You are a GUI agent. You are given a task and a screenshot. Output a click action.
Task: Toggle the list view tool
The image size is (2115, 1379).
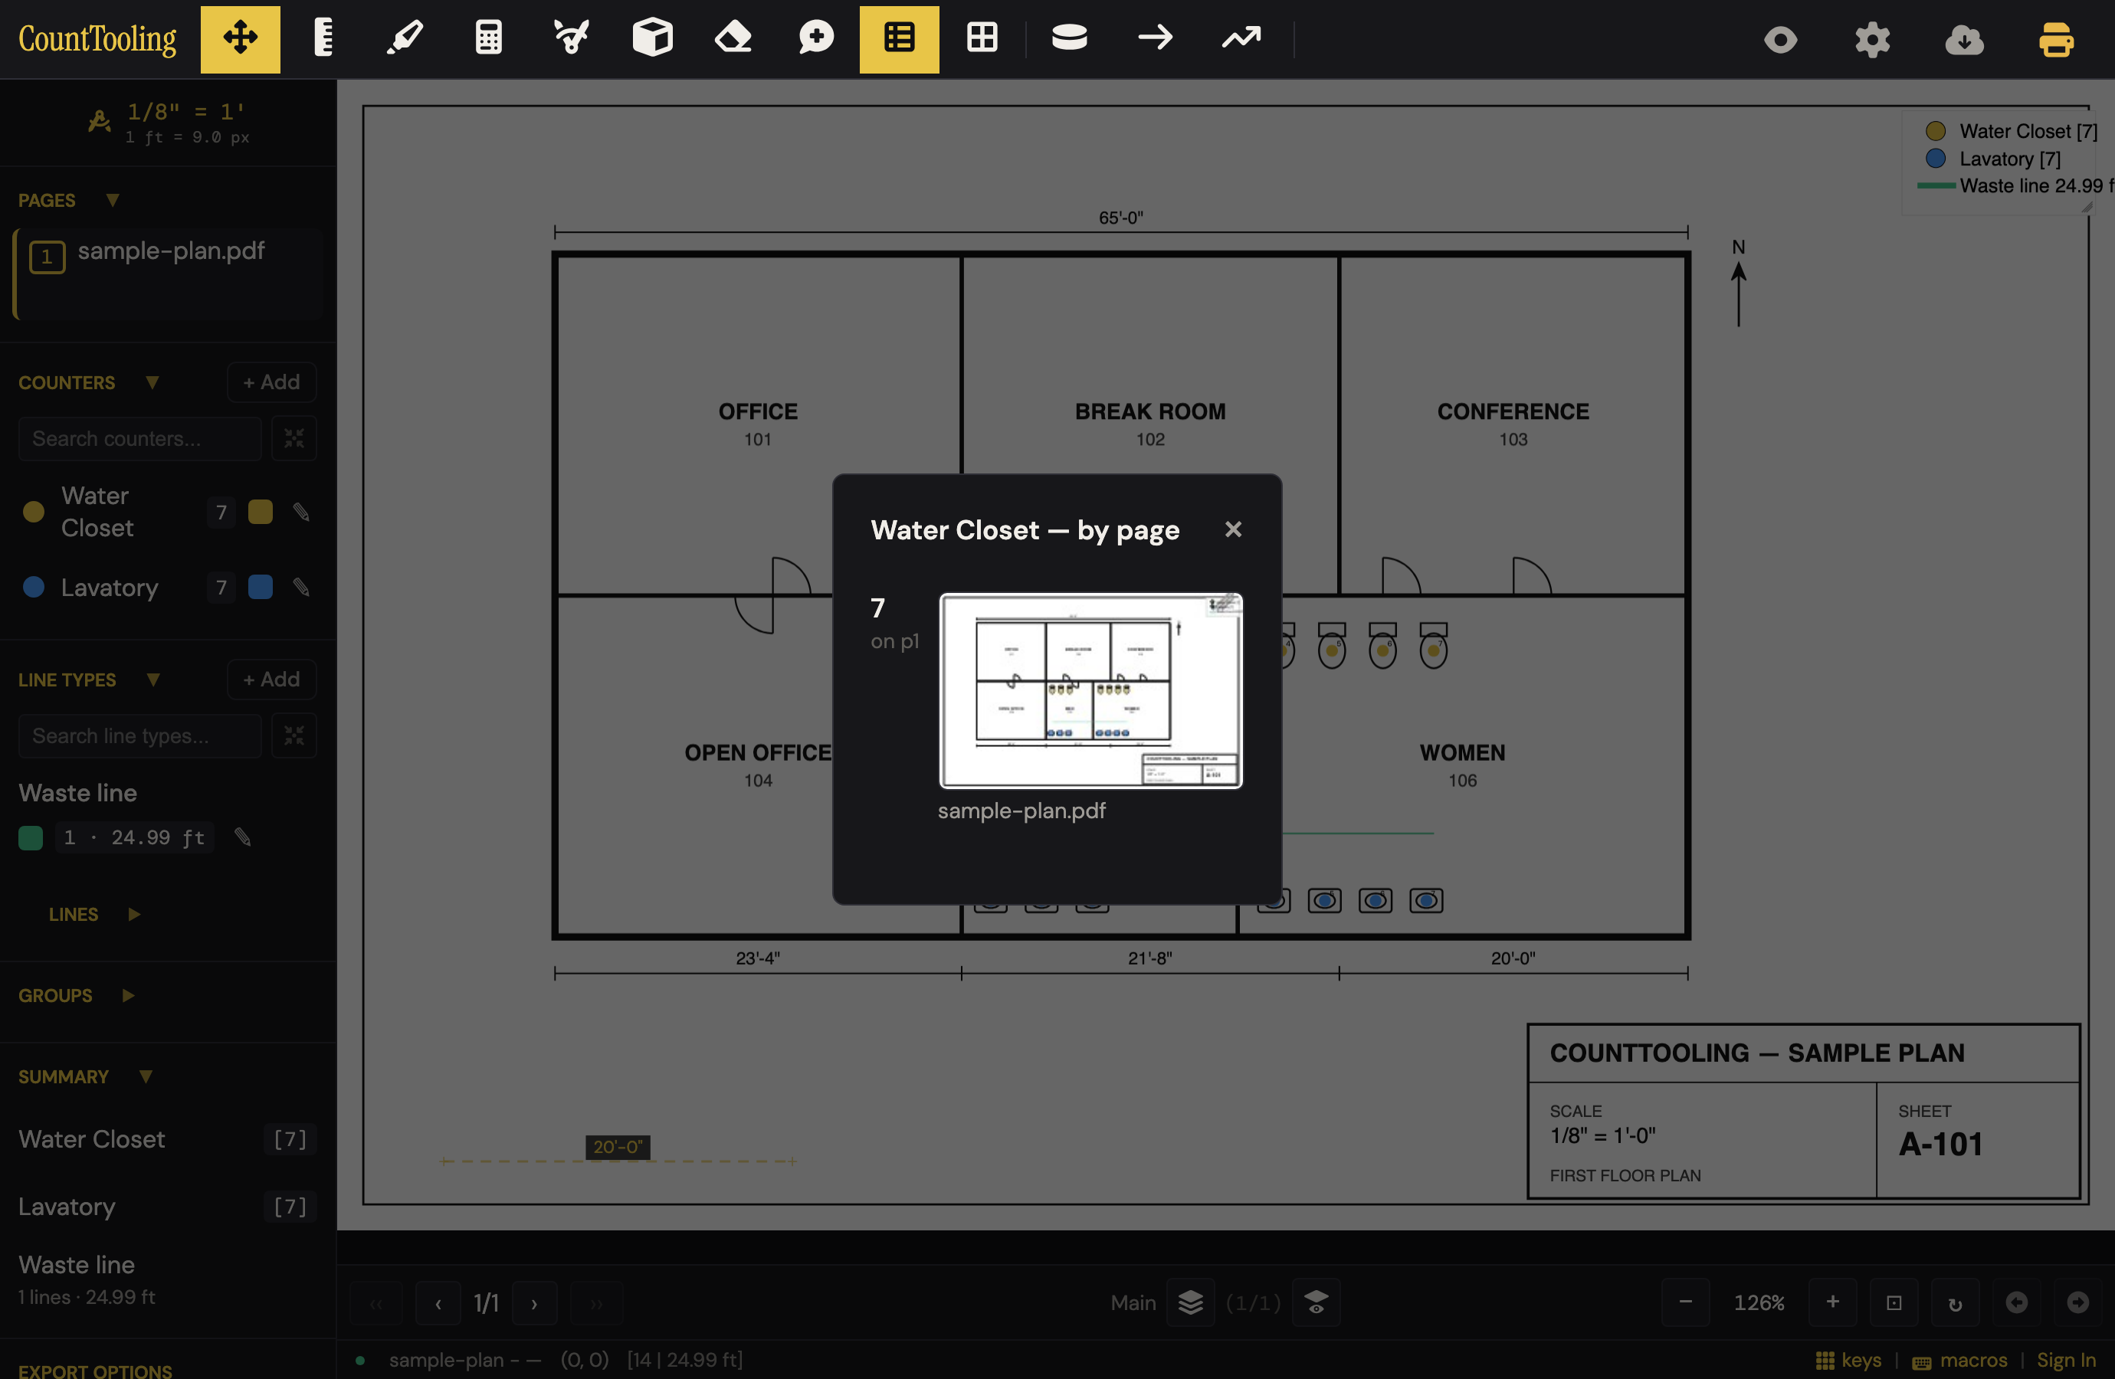point(898,39)
